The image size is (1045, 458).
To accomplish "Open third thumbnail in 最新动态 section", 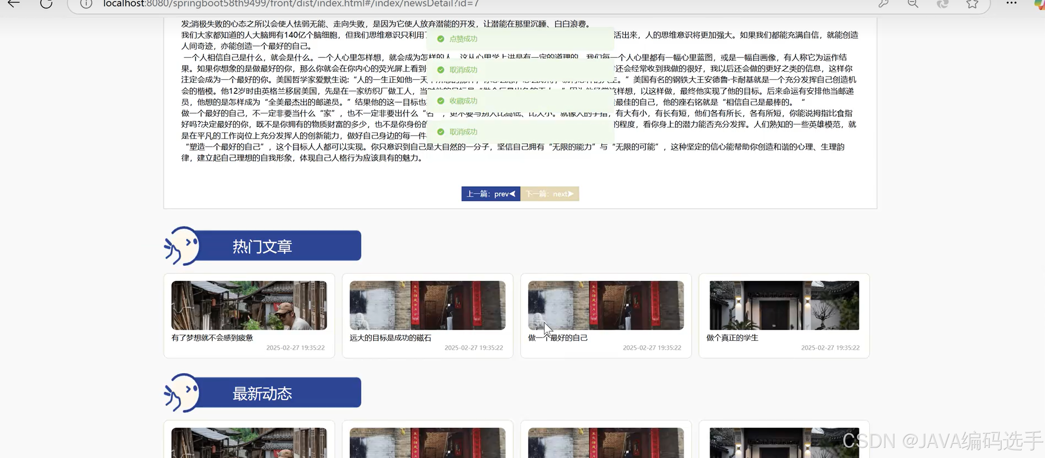I will [606, 443].
